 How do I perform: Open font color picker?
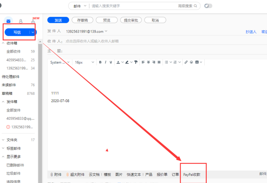coord(118,62)
